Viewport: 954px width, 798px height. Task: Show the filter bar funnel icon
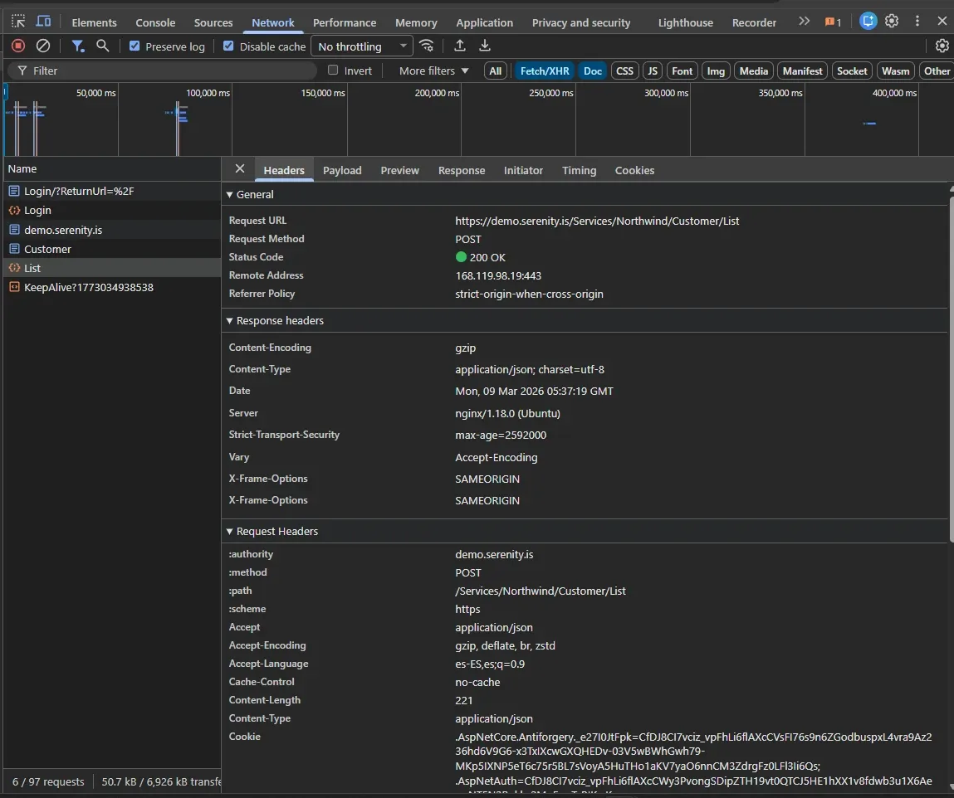[x=79, y=46]
